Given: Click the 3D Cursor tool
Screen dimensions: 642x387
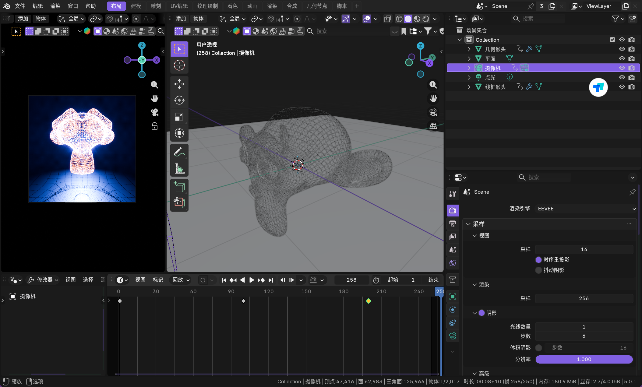Looking at the screenshot, I should [179, 65].
